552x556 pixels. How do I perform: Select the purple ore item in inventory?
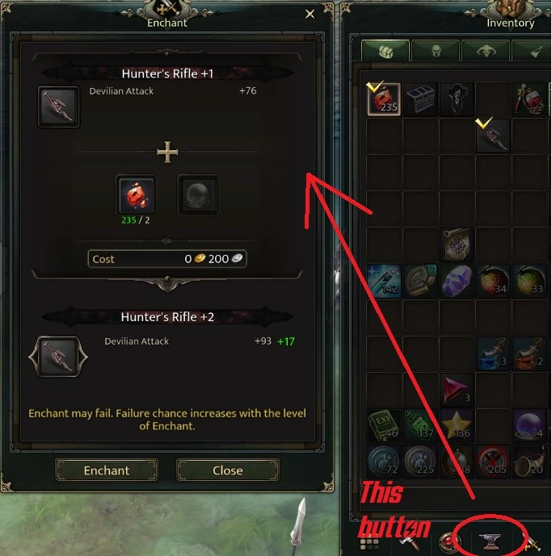[x=457, y=281]
